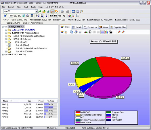Open the File menu
This screenshot has height=130, width=151.
[3, 7]
